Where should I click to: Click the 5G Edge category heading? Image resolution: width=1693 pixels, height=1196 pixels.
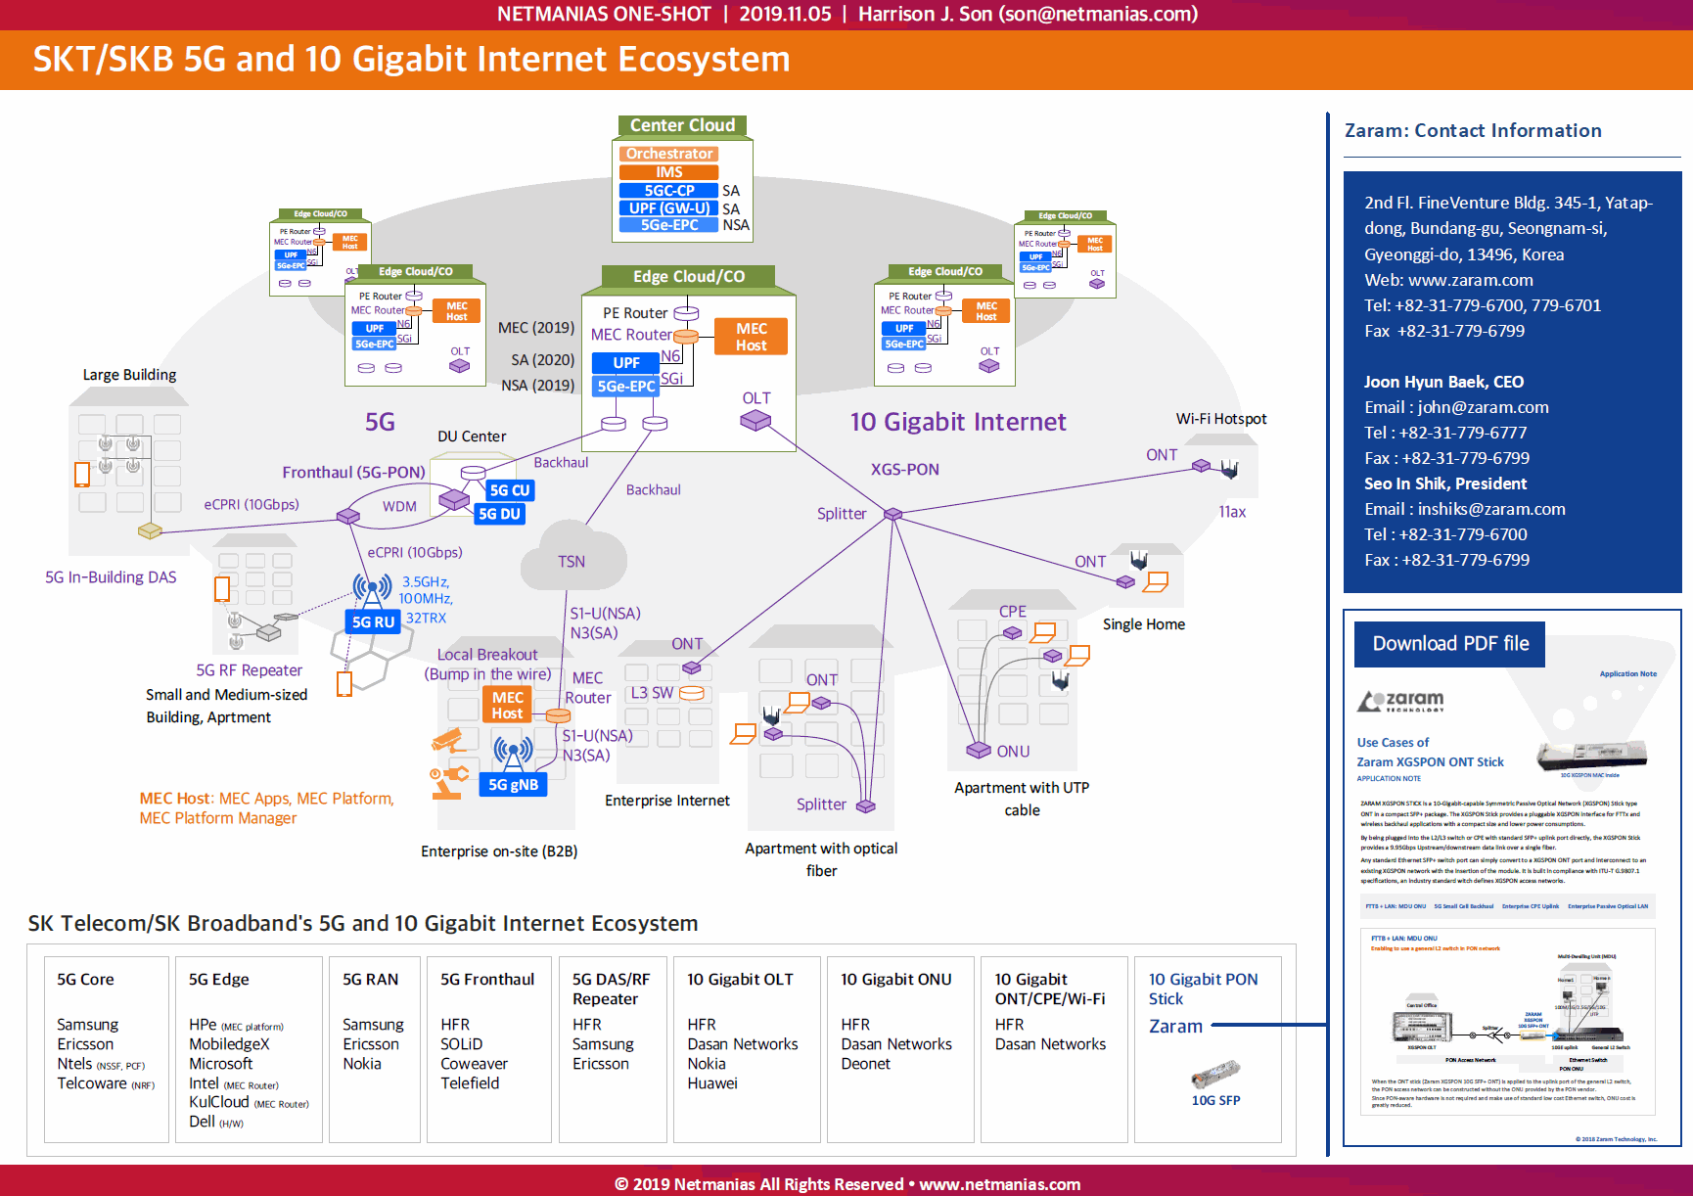pos(219,980)
